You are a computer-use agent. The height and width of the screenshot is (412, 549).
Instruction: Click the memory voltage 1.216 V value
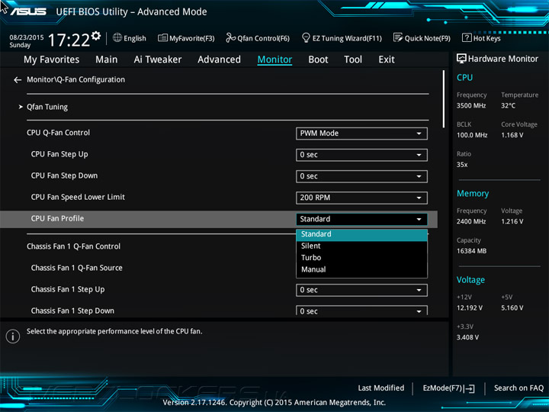point(512,221)
